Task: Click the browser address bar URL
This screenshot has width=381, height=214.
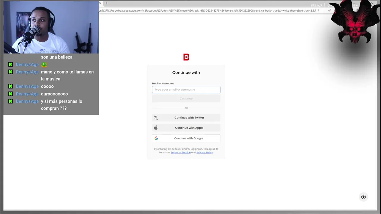Action: click(x=209, y=11)
